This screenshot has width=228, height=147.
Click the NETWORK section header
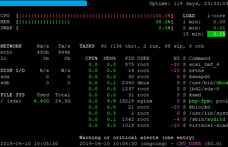(11, 46)
